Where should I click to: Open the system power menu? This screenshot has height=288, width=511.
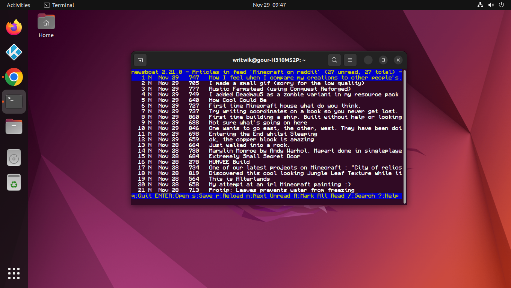(x=501, y=5)
